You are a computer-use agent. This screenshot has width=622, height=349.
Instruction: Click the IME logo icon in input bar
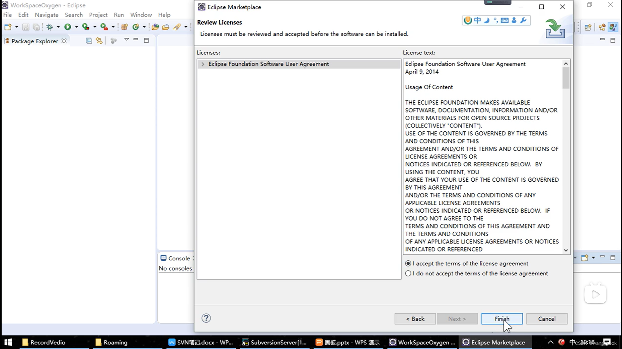click(467, 20)
